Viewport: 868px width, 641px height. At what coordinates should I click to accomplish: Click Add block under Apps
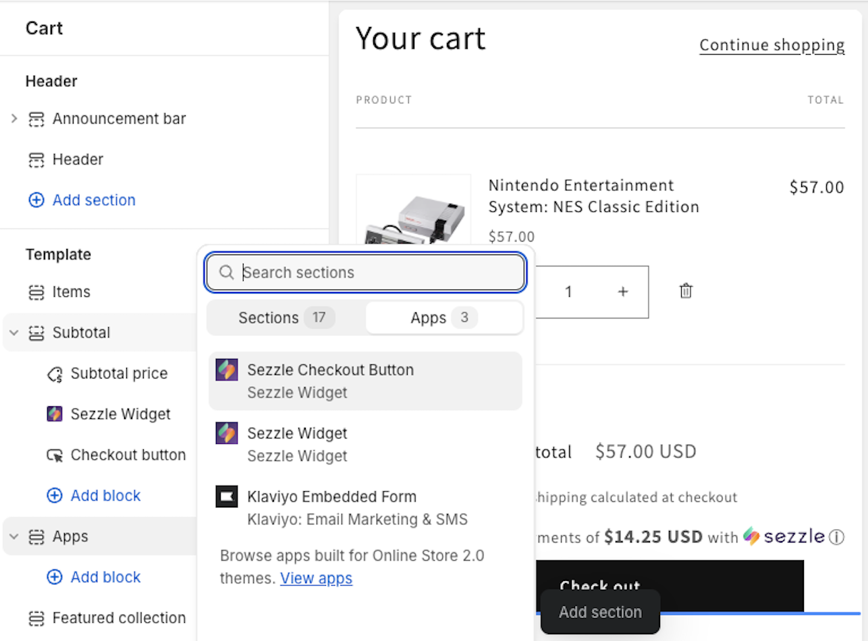click(105, 578)
